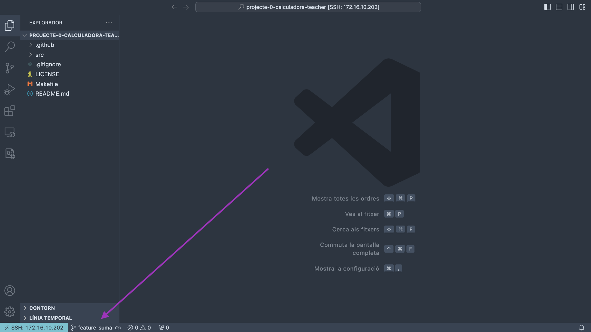Image resolution: width=591 pixels, height=332 pixels.
Task: Open the Accounts icon
Action: [10, 291]
